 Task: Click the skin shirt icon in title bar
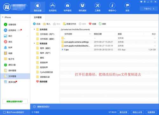pyautogui.click(x=141, y=2)
